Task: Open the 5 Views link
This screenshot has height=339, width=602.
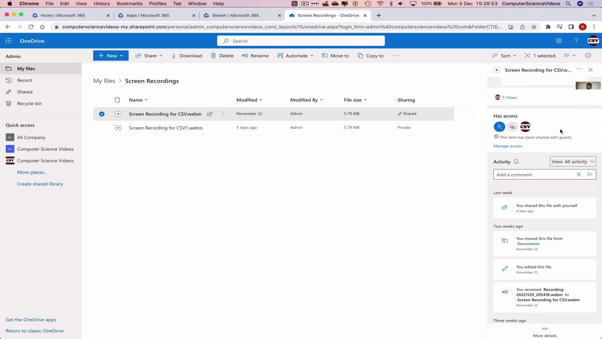Action: (x=509, y=97)
